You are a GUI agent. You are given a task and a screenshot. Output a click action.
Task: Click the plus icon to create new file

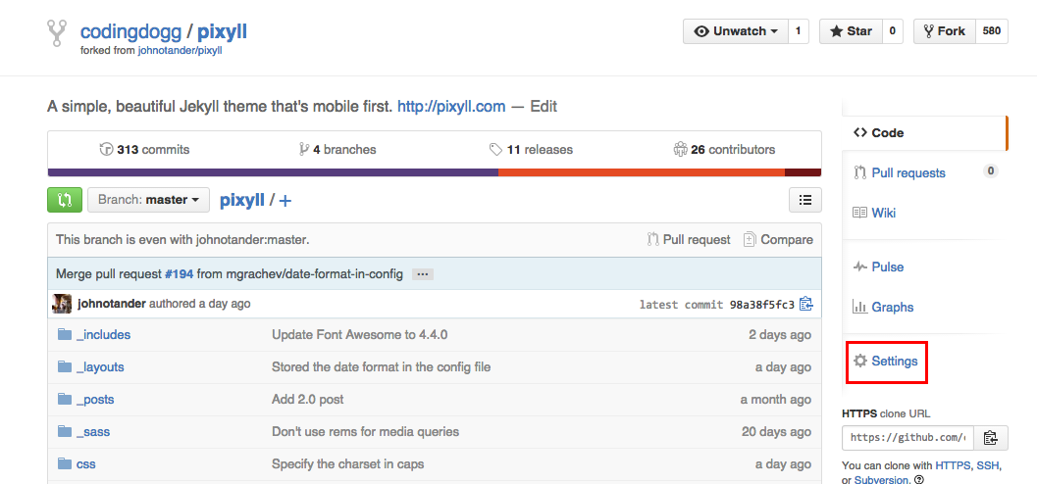(x=285, y=201)
